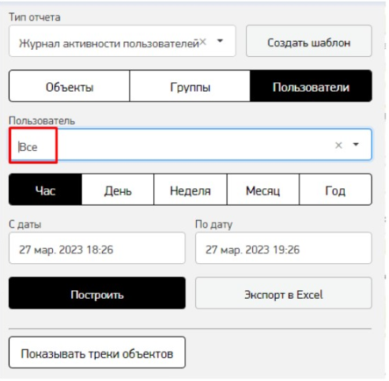The height and width of the screenshot is (381, 389).
Task: Focus the Пользователь text input showing Все
Action: tap(172, 145)
